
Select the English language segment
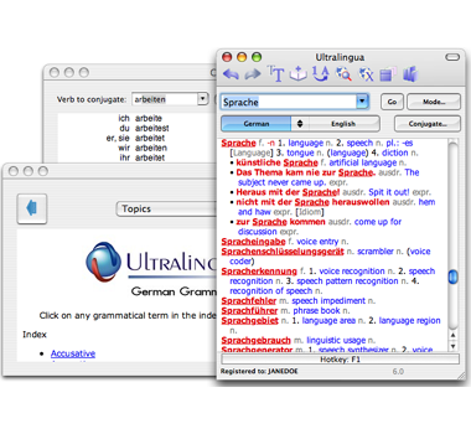pos(344,123)
